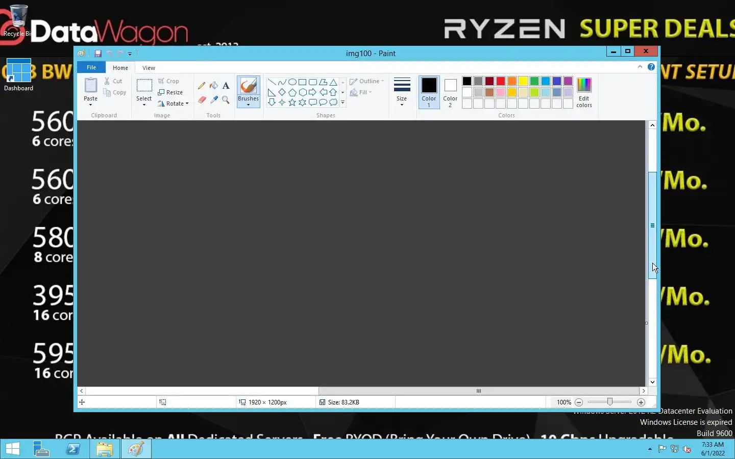The image size is (735, 459).
Task: Click the horizontal scrollbar right arrow
Action: click(x=643, y=391)
